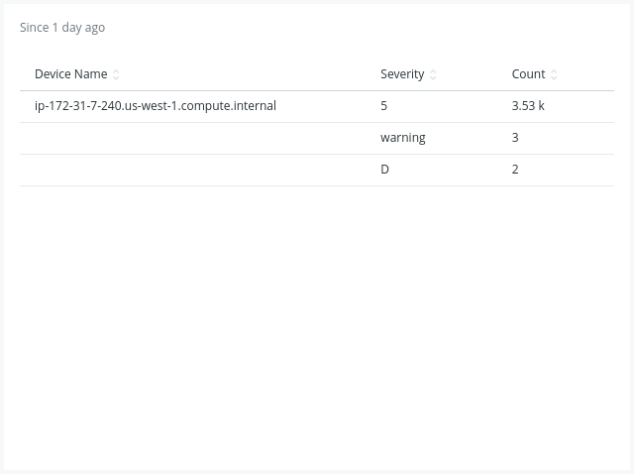Select the 'warning' severity cell
Image resolution: width=634 pixels, height=476 pixels.
(402, 138)
